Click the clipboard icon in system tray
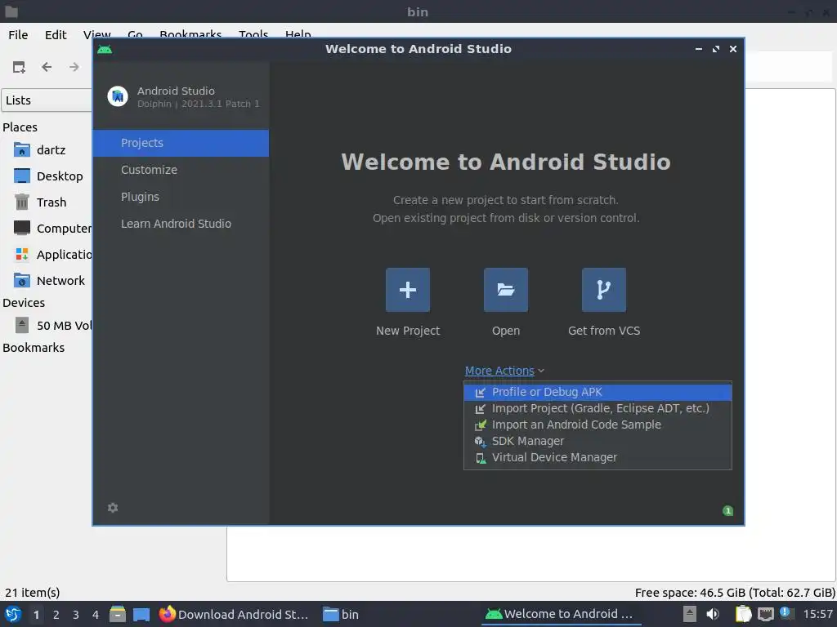 (743, 614)
